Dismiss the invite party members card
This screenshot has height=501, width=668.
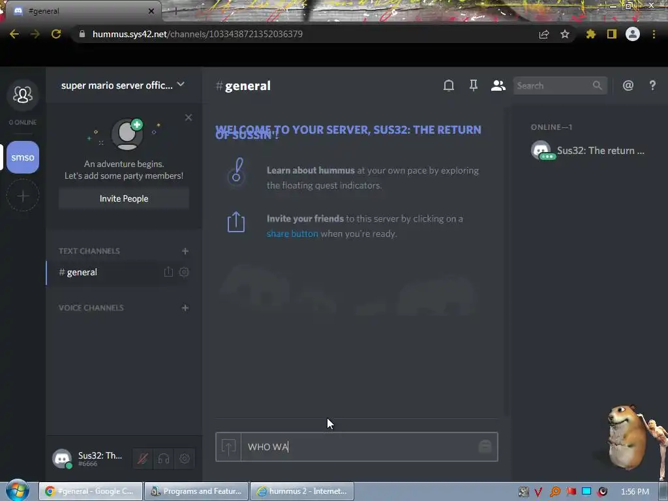coord(189,117)
